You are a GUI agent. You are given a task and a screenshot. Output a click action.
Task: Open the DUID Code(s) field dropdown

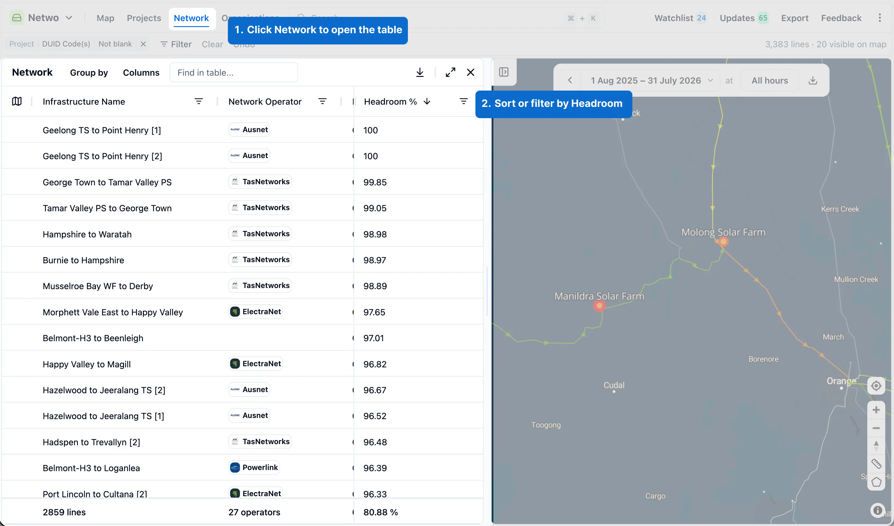pos(66,44)
